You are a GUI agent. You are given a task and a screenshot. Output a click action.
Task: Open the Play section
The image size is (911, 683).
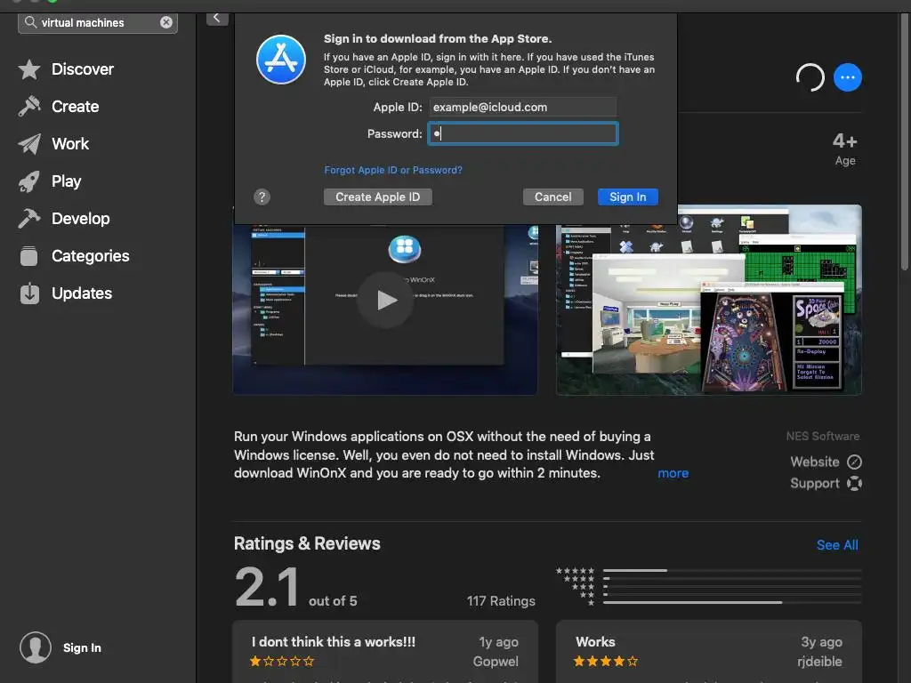(66, 181)
